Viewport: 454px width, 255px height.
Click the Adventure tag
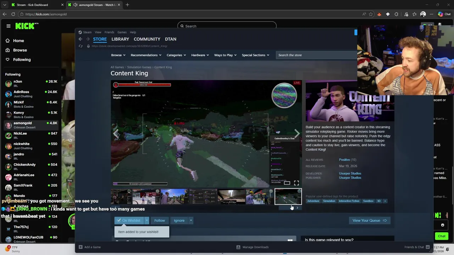click(x=313, y=201)
